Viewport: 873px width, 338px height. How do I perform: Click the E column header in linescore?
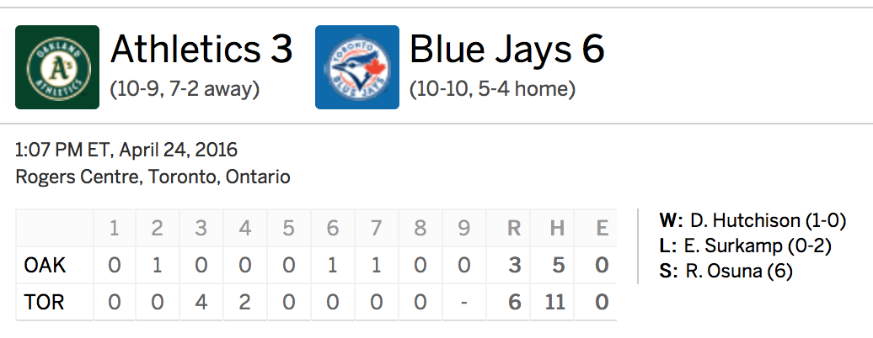click(602, 229)
